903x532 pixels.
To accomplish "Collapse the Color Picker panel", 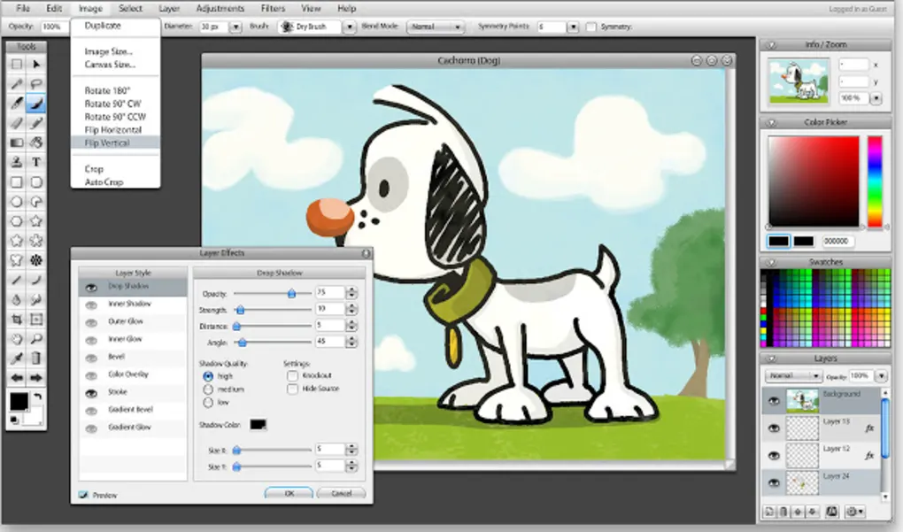I will (771, 122).
